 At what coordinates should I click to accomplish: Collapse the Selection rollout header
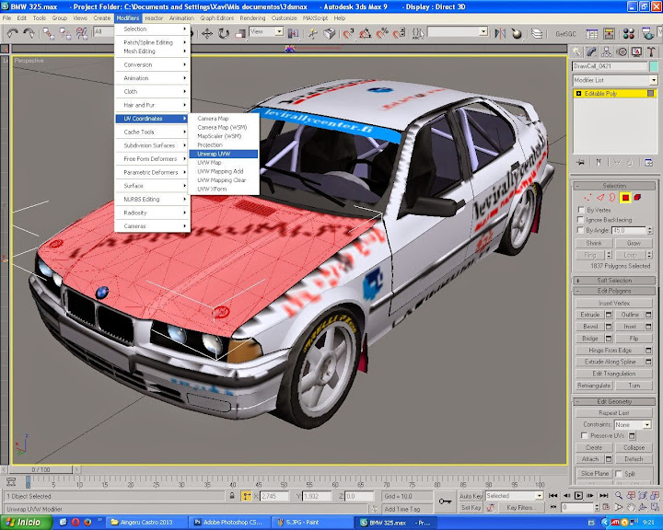point(614,186)
